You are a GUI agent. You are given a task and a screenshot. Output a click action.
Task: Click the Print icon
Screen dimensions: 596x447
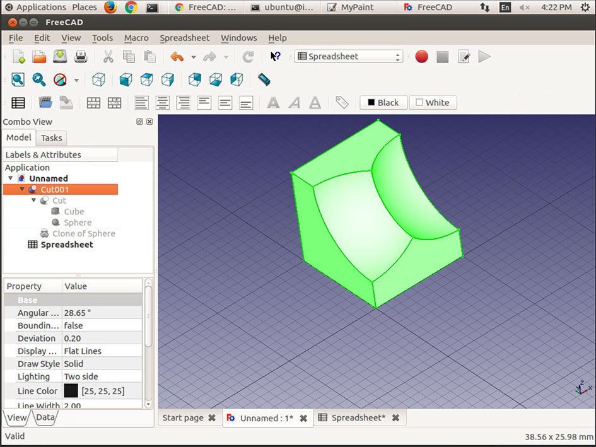[81, 57]
